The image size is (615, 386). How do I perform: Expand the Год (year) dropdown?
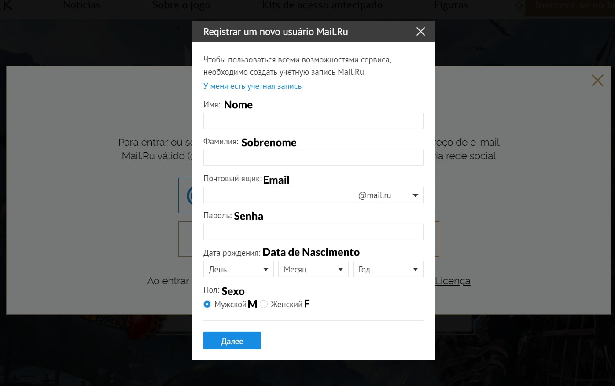388,269
